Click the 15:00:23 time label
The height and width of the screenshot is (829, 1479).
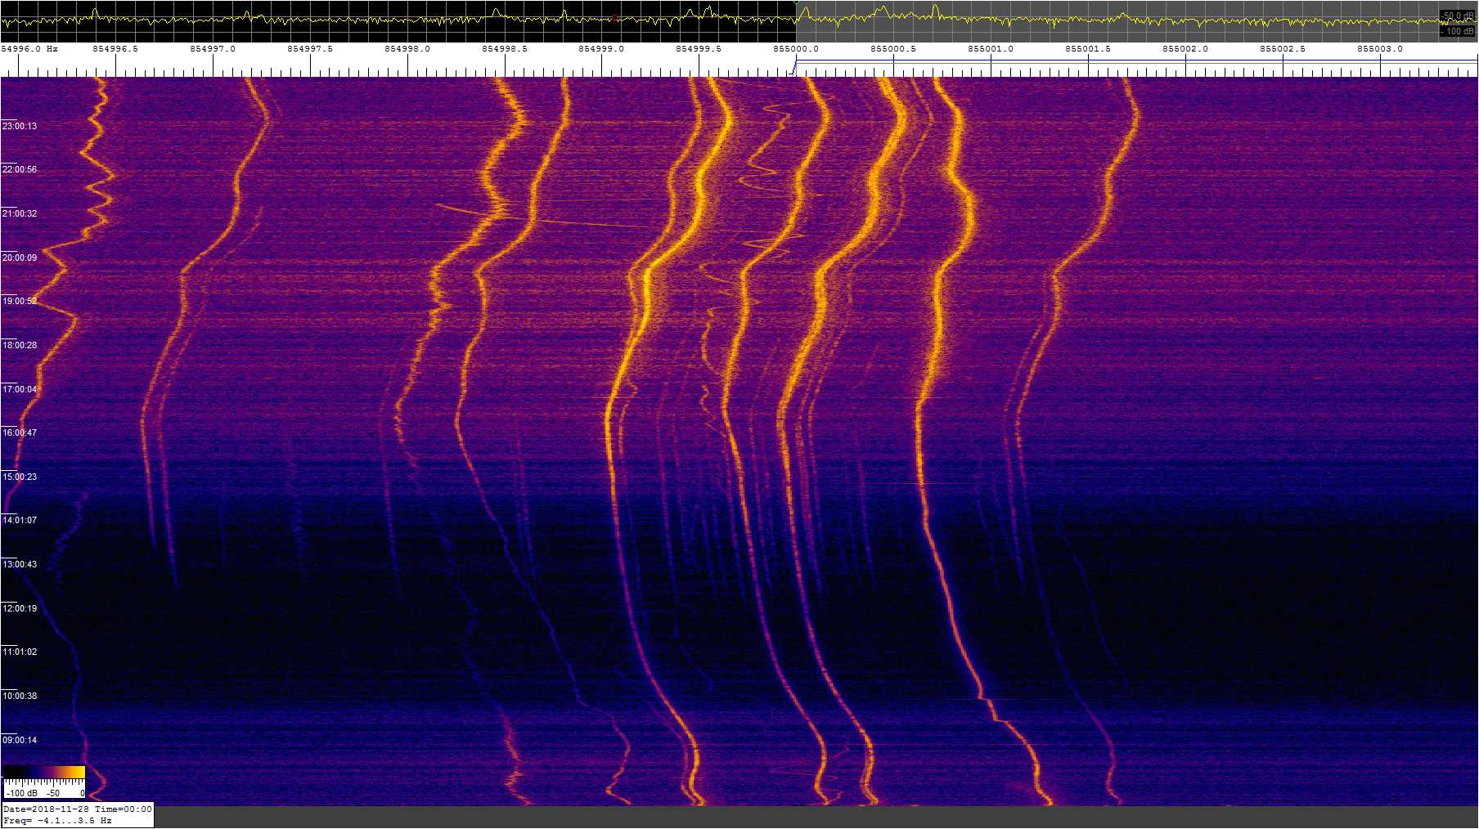click(20, 477)
